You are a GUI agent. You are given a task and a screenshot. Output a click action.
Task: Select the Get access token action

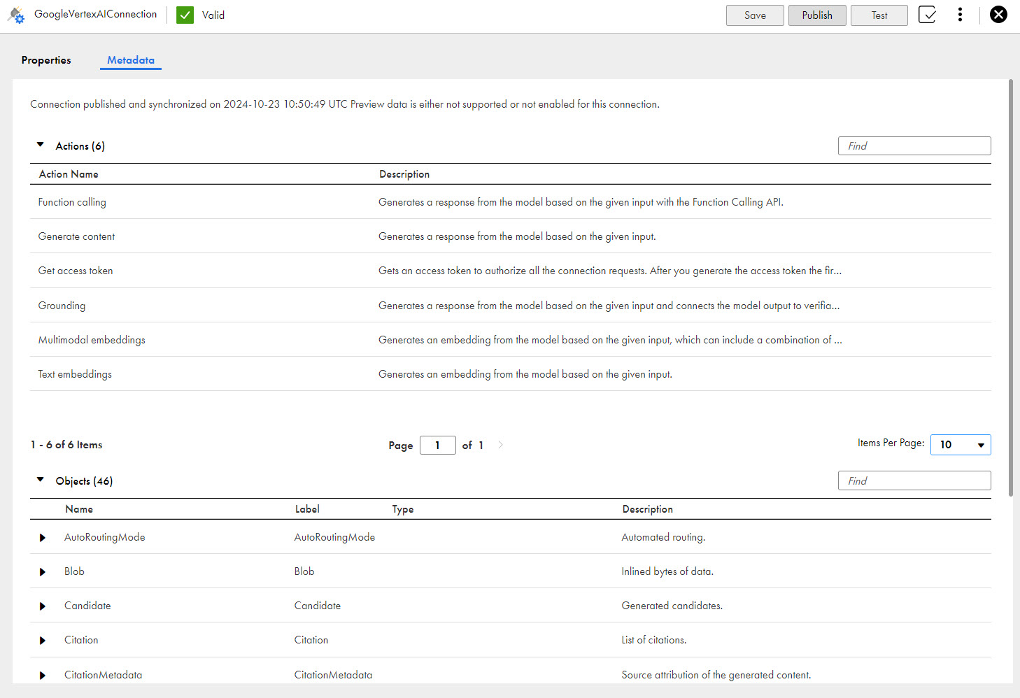click(x=76, y=271)
